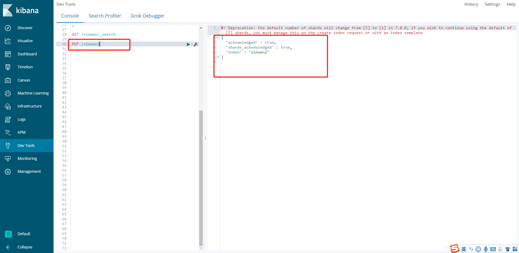
Task: Run the PUT /xinwen2 request with the play icon
Action: click(x=188, y=44)
